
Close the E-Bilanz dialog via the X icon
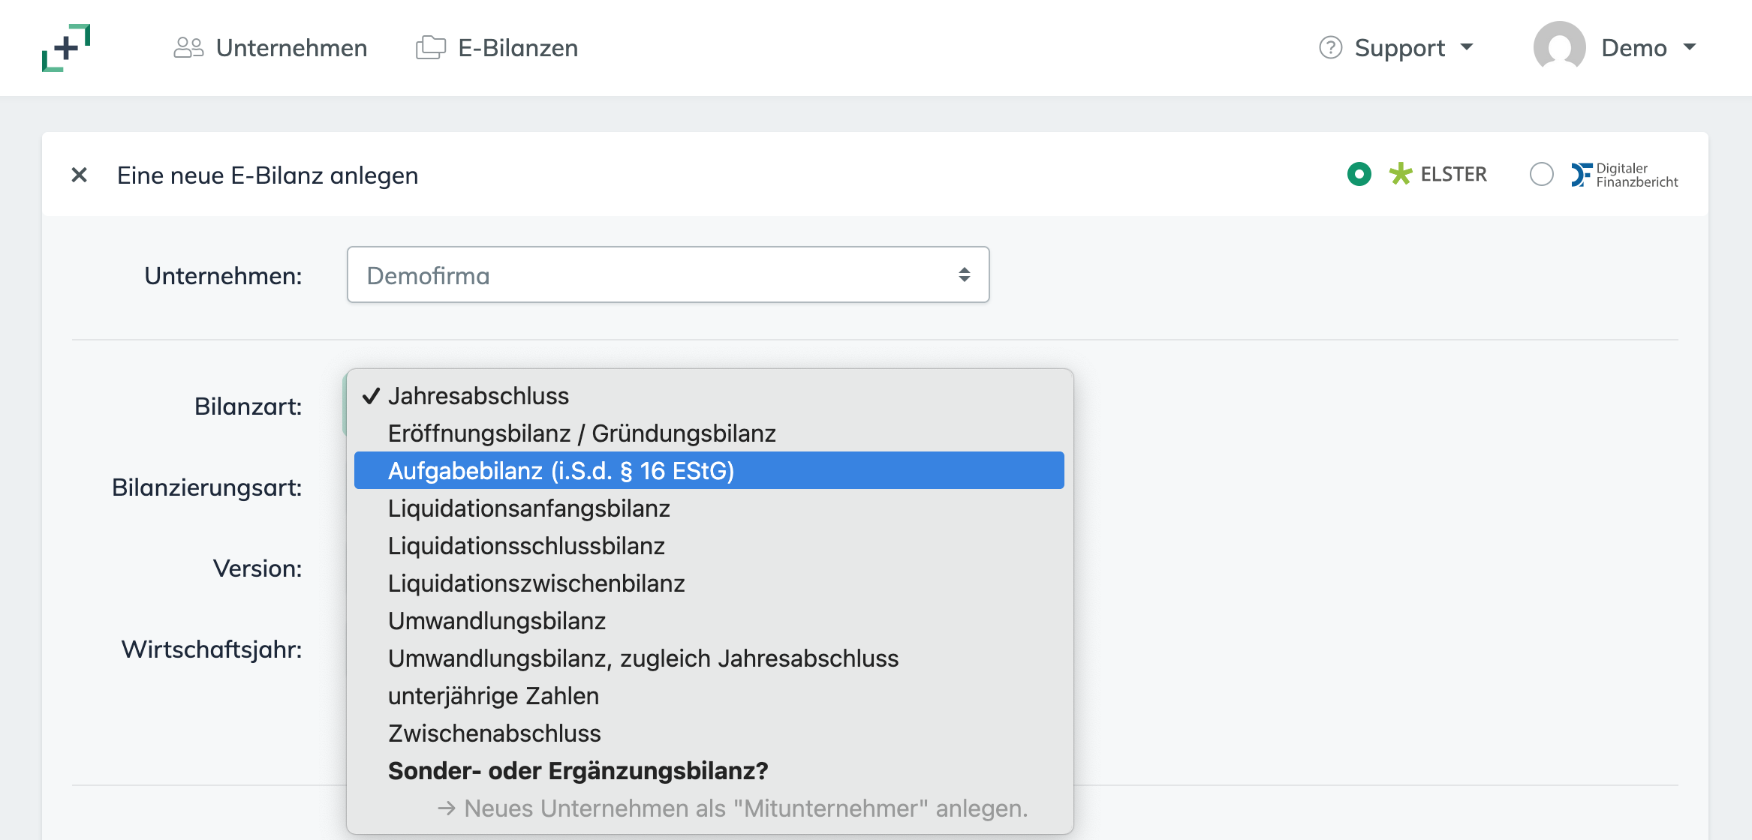click(79, 175)
